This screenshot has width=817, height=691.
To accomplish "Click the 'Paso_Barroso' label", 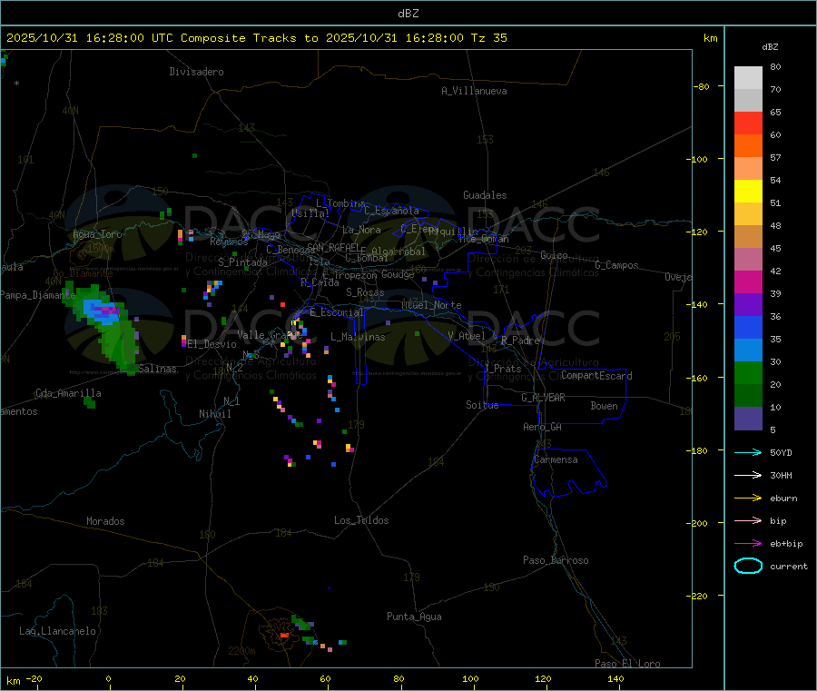I will [x=556, y=560].
